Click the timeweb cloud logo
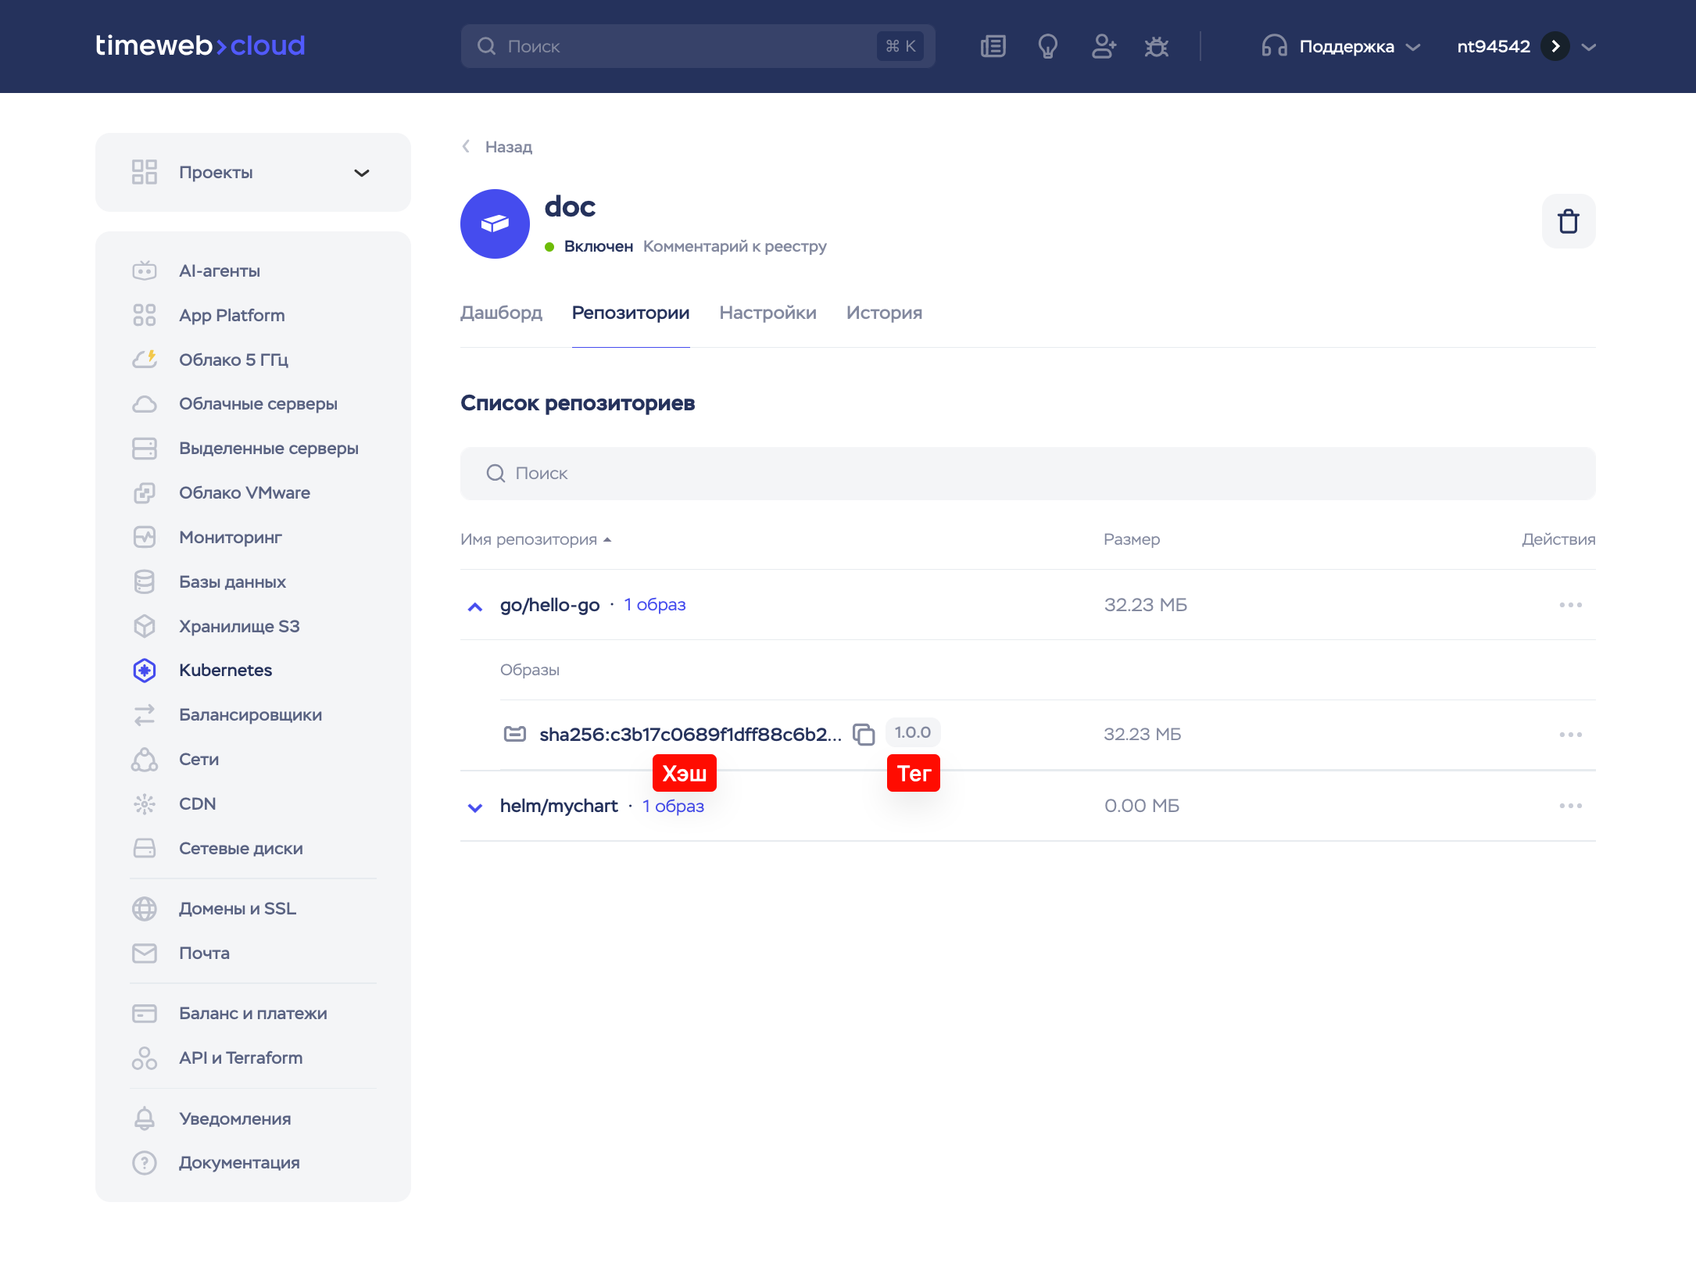Image resolution: width=1696 pixels, height=1263 pixels. (x=200, y=46)
